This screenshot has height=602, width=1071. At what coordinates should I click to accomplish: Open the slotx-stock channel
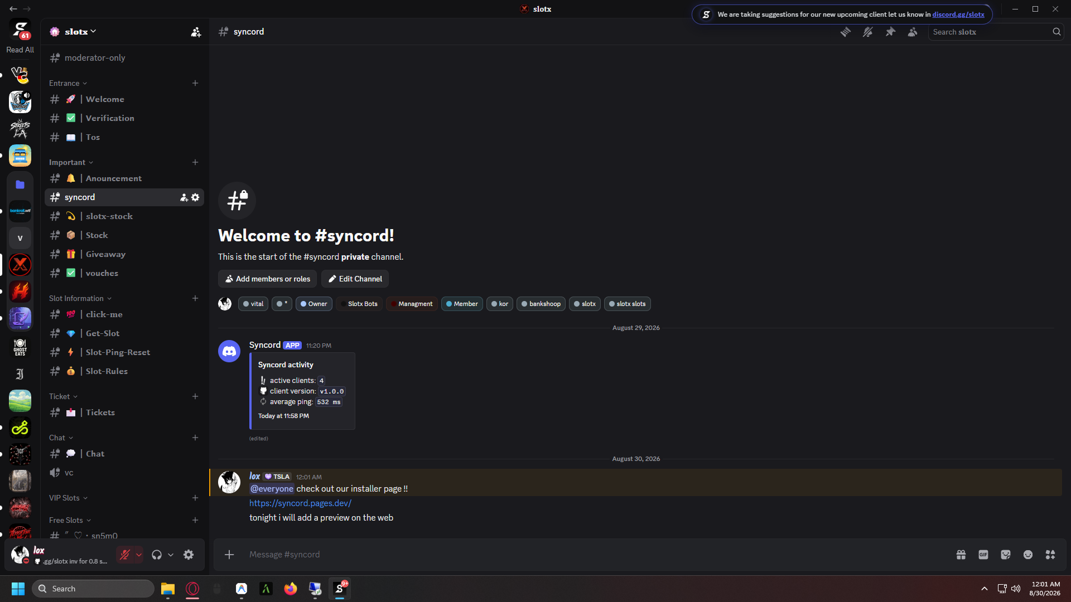(x=124, y=216)
